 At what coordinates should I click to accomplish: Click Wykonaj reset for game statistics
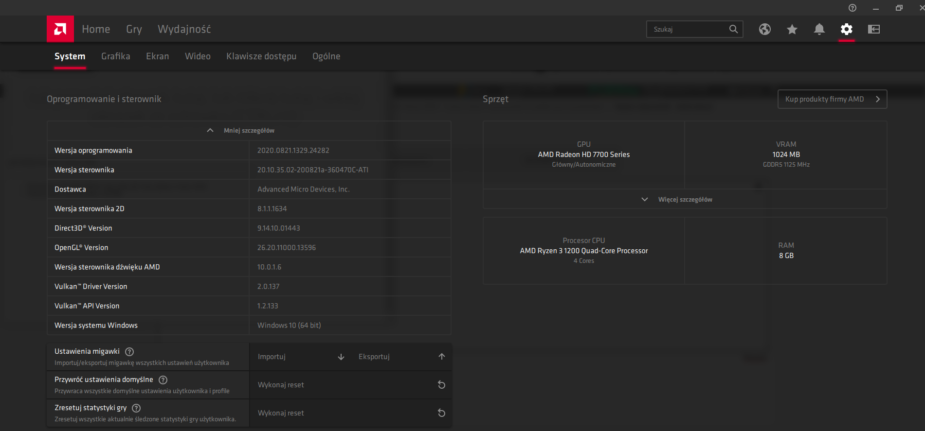pyautogui.click(x=350, y=413)
